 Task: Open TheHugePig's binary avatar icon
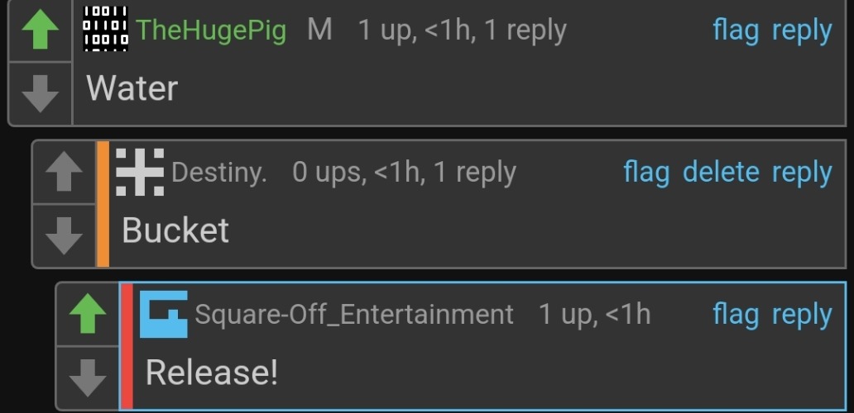tap(106, 29)
